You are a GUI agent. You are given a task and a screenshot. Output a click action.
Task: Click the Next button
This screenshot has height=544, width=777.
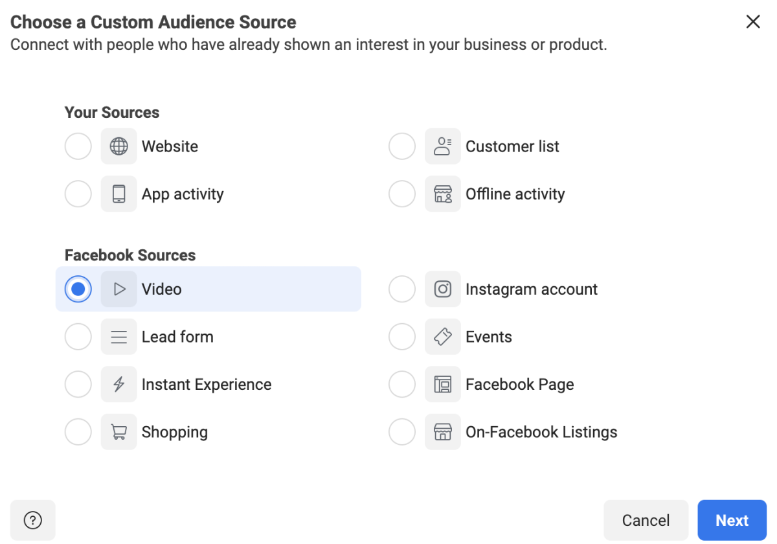(732, 520)
